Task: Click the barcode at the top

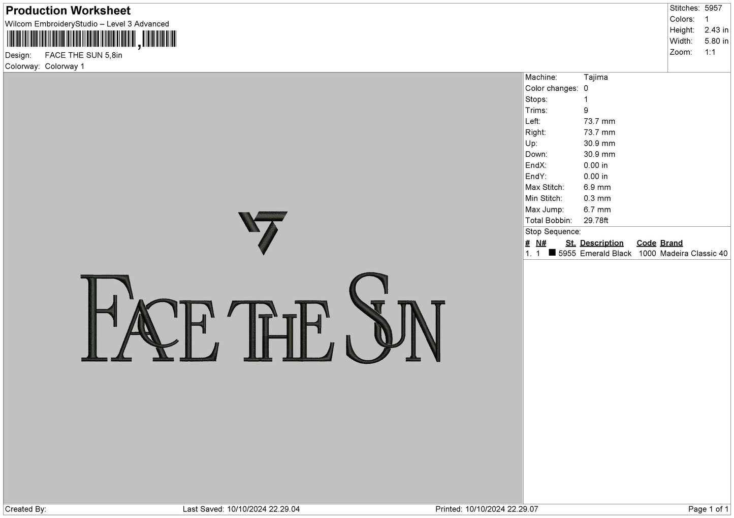Action: 91,40
